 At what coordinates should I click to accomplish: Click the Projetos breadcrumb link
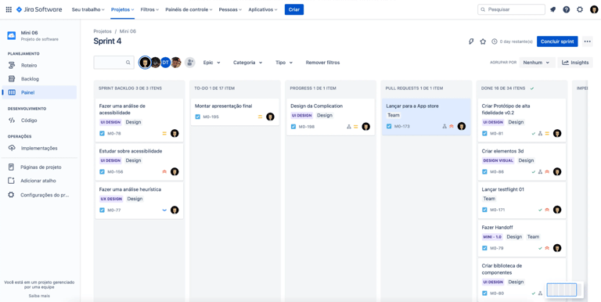pos(103,31)
